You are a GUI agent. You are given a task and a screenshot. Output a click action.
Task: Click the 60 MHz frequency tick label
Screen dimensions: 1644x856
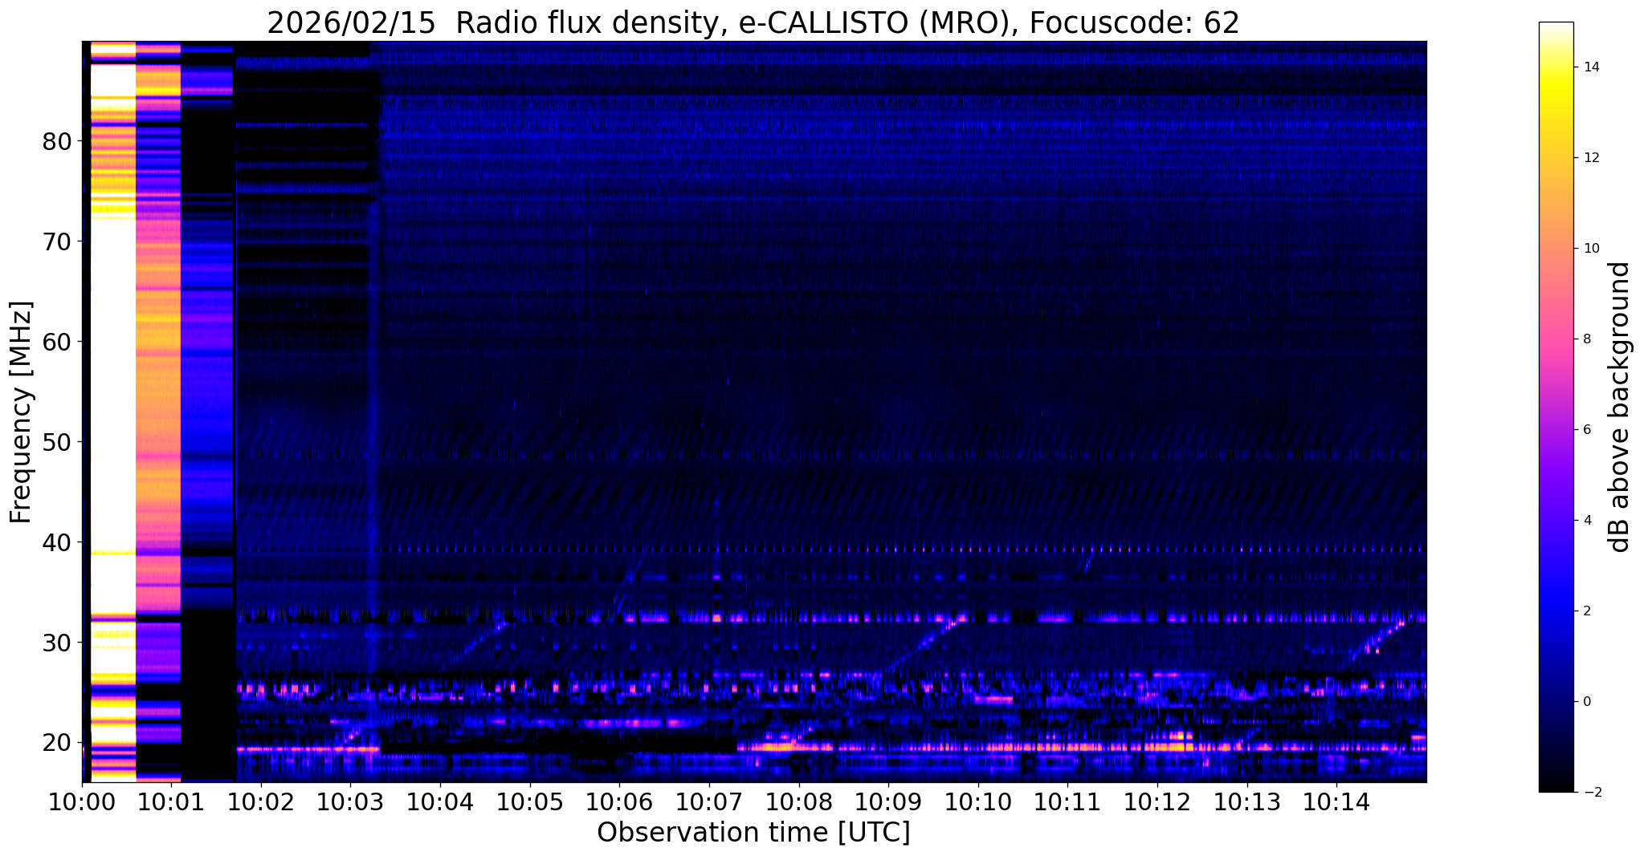point(57,342)
